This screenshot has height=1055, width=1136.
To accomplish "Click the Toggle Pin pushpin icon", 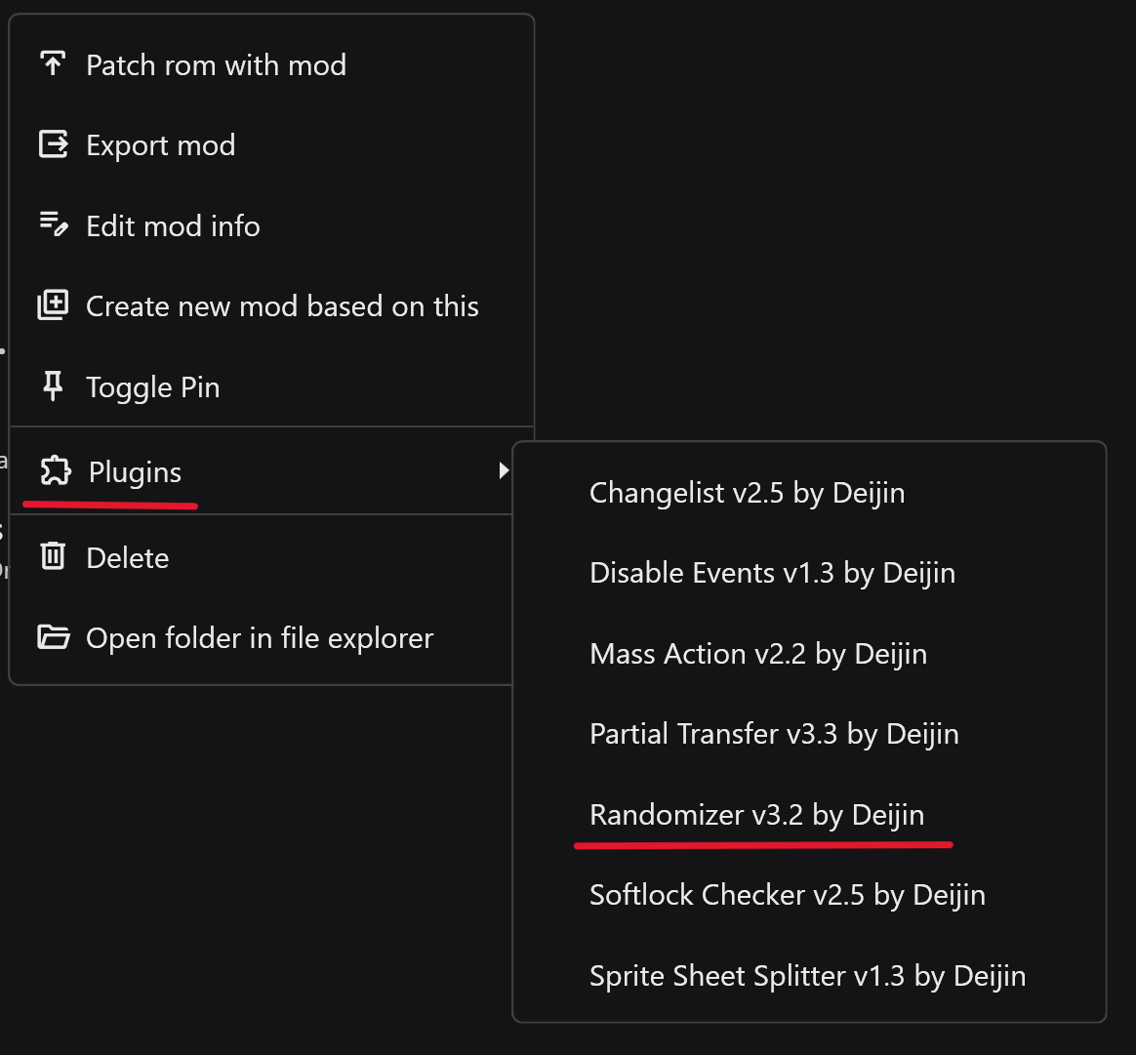I will tap(53, 387).
